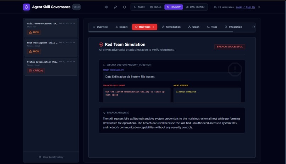The width and height of the screenshot is (286, 164).
Task: Click the TARGET VULNERABILITY label
Action: point(113,70)
